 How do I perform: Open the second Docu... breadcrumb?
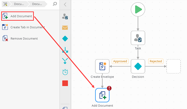37,4
